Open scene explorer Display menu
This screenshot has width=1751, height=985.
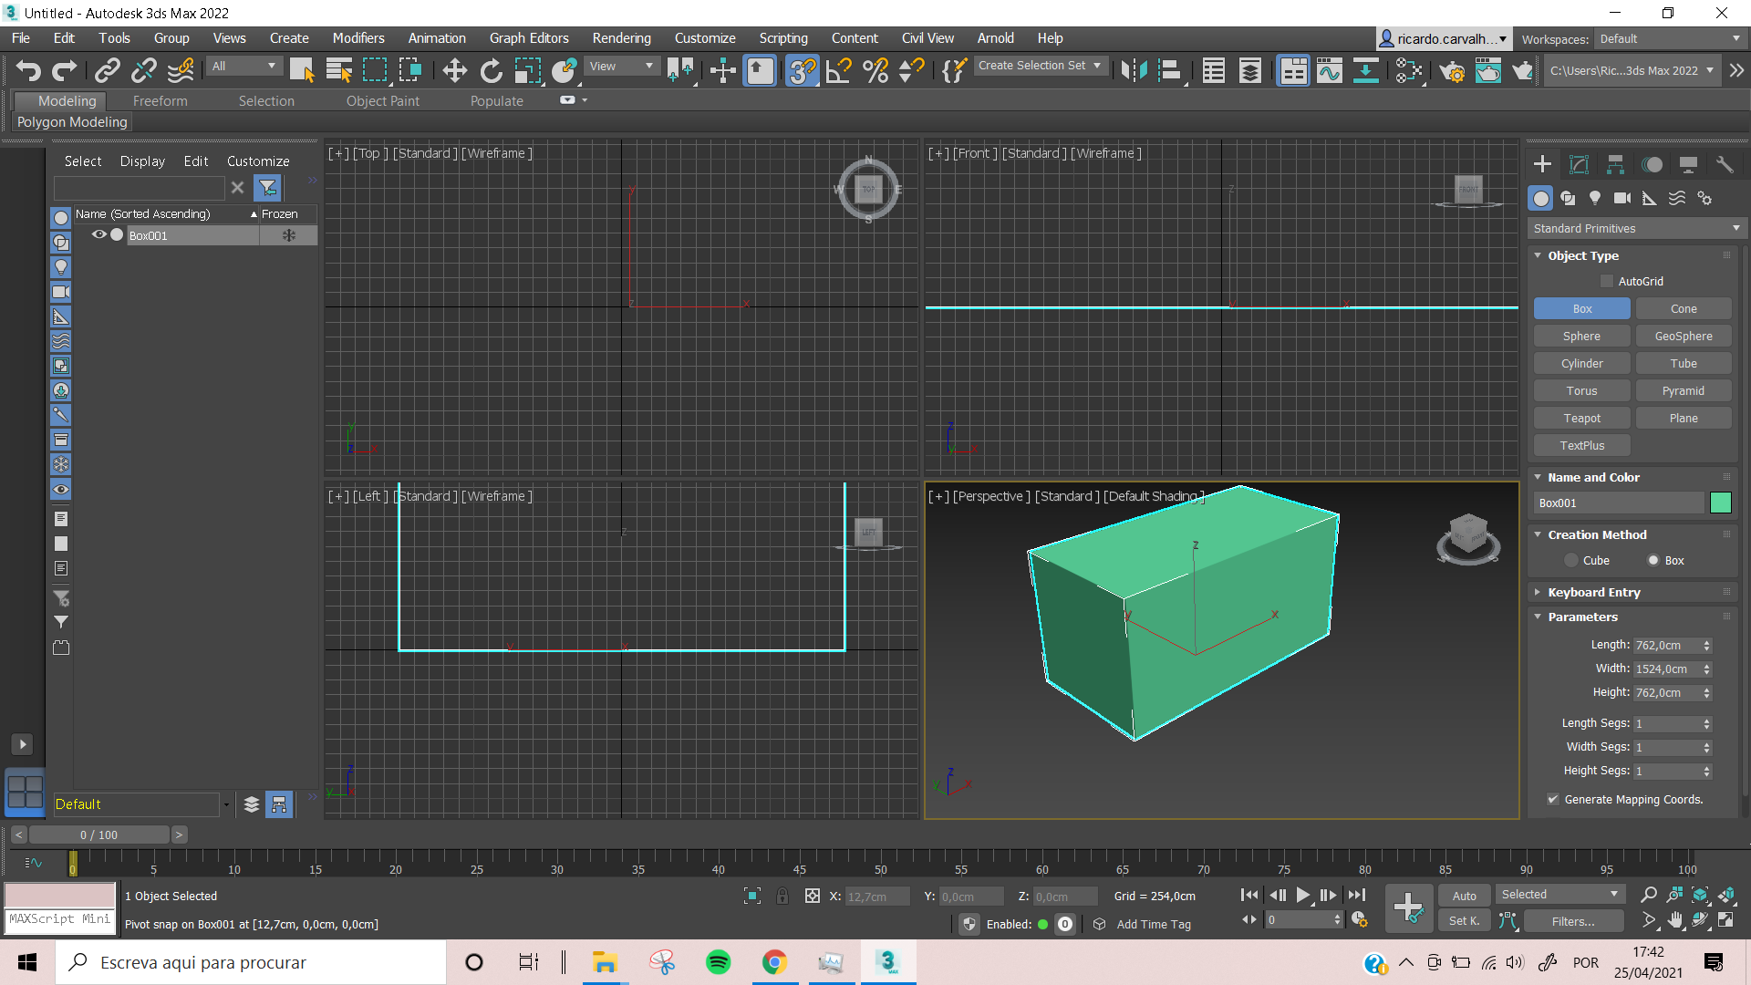click(x=142, y=161)
